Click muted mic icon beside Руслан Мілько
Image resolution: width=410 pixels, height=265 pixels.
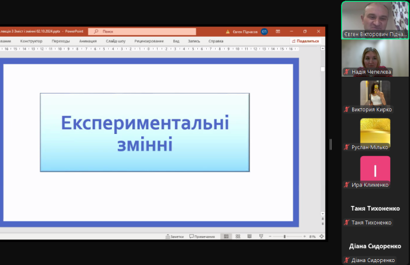point(347,147)
